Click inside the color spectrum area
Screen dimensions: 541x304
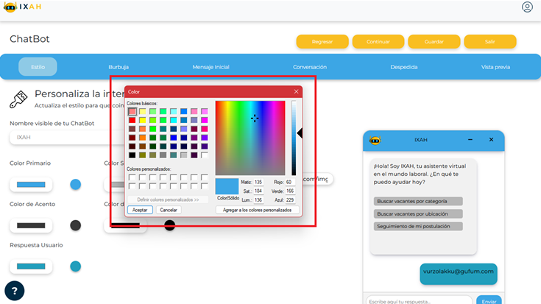click(x=250, y=138)
